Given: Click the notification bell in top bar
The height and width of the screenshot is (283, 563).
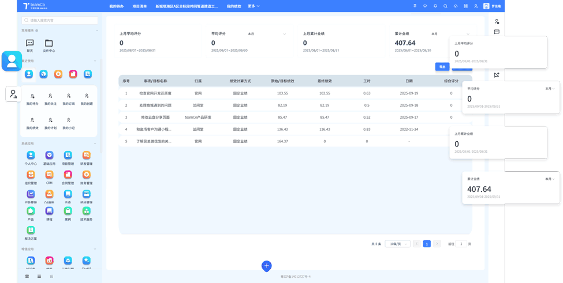Looking at the screenshot, I should point(435,6).
